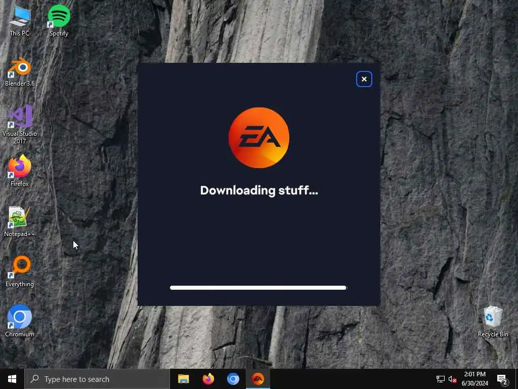Open network status tray icon
Screen dimensions: 518x389
(441, 379)
